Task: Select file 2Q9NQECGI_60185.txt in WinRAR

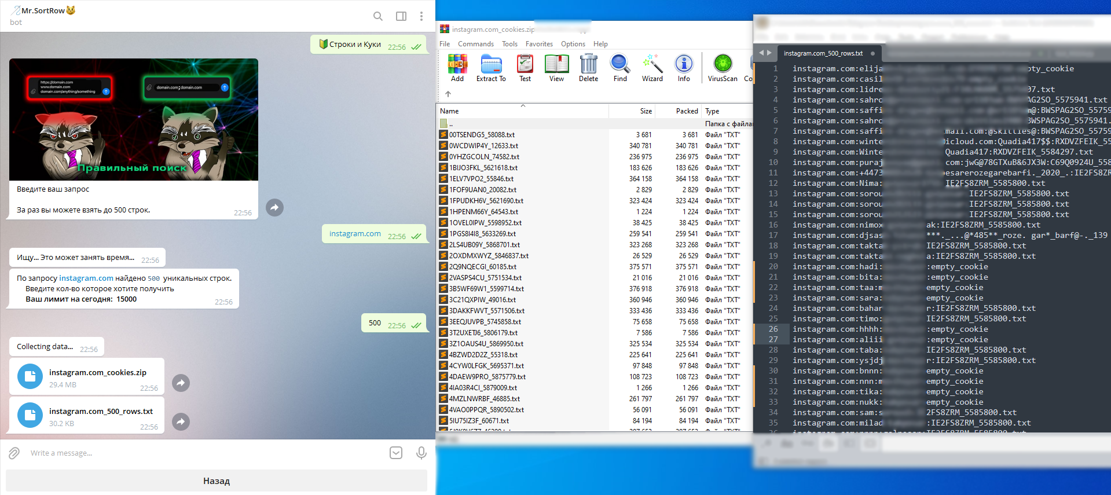Action: pyautogui.click(x=595, y=267)
